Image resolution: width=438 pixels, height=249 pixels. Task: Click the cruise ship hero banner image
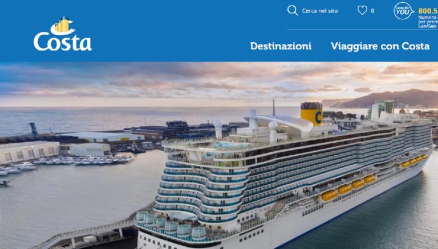click(219, 155)
